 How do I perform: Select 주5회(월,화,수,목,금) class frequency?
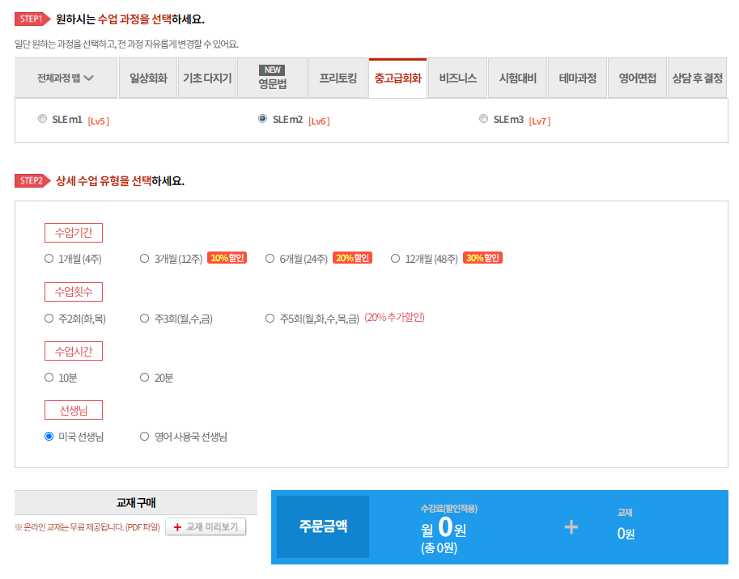pyautogui.click(x=270, y=319)
